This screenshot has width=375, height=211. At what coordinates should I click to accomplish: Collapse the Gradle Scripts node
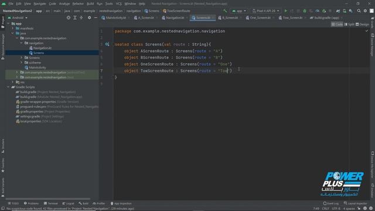(8, 87)
